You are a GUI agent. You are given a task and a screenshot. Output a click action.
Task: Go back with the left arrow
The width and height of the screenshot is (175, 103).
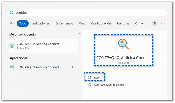(x=12, y=23)
